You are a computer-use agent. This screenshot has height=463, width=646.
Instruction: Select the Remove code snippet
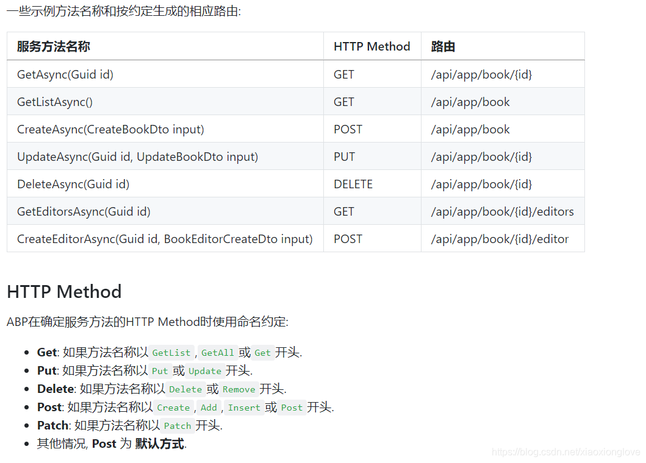click(x=239, y=389)
